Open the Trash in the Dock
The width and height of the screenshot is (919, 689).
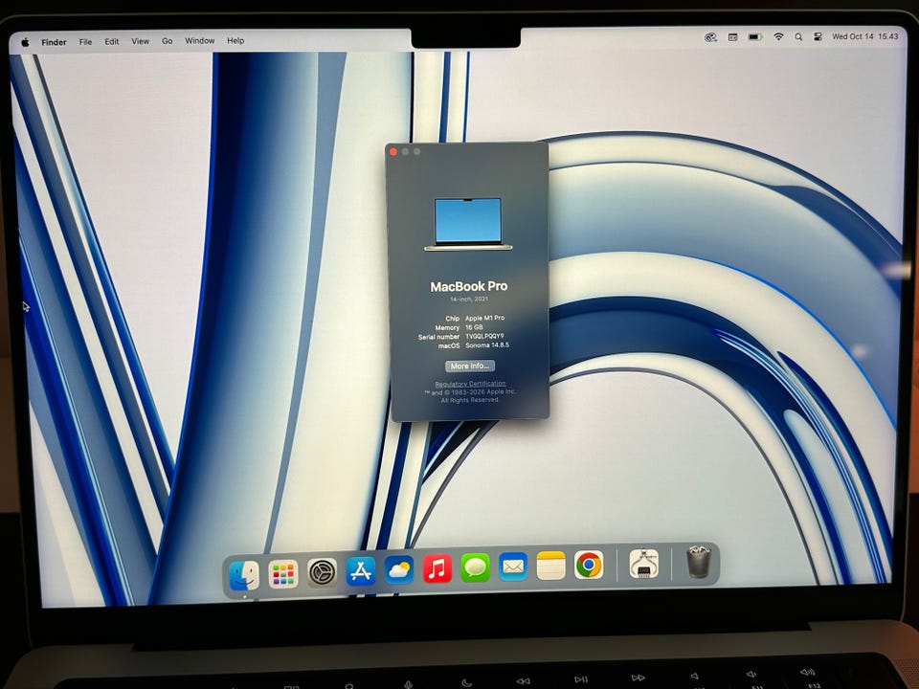(x=699, y=562)
